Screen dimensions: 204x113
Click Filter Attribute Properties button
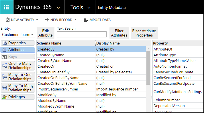144,33
